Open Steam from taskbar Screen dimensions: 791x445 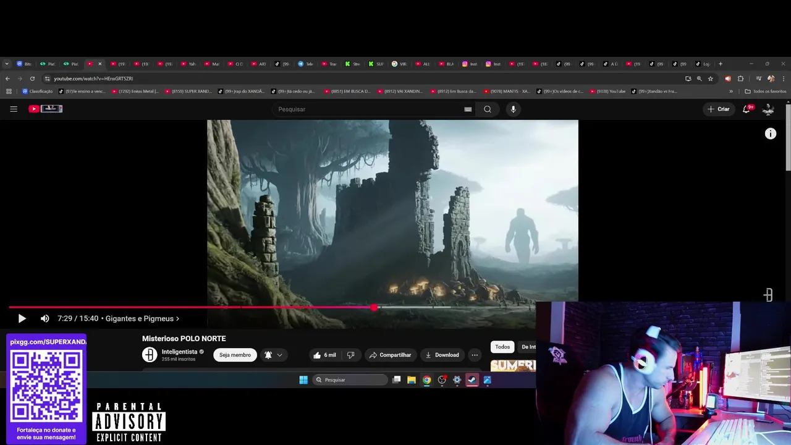coord(472,379)
